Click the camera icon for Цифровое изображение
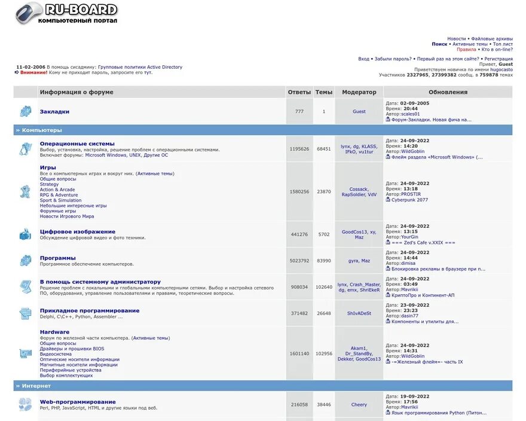This screenshot has height=421, width=526. [26, 234]
